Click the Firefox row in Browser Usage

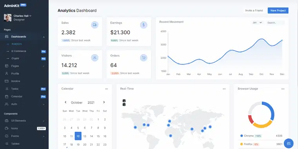pos(261,144)
